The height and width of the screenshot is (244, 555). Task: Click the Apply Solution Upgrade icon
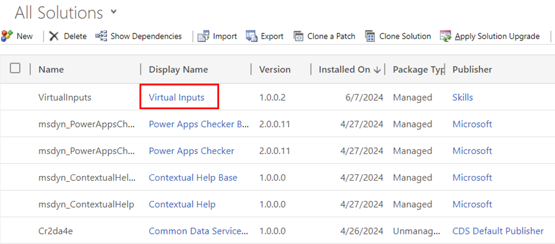pos(445,36)
